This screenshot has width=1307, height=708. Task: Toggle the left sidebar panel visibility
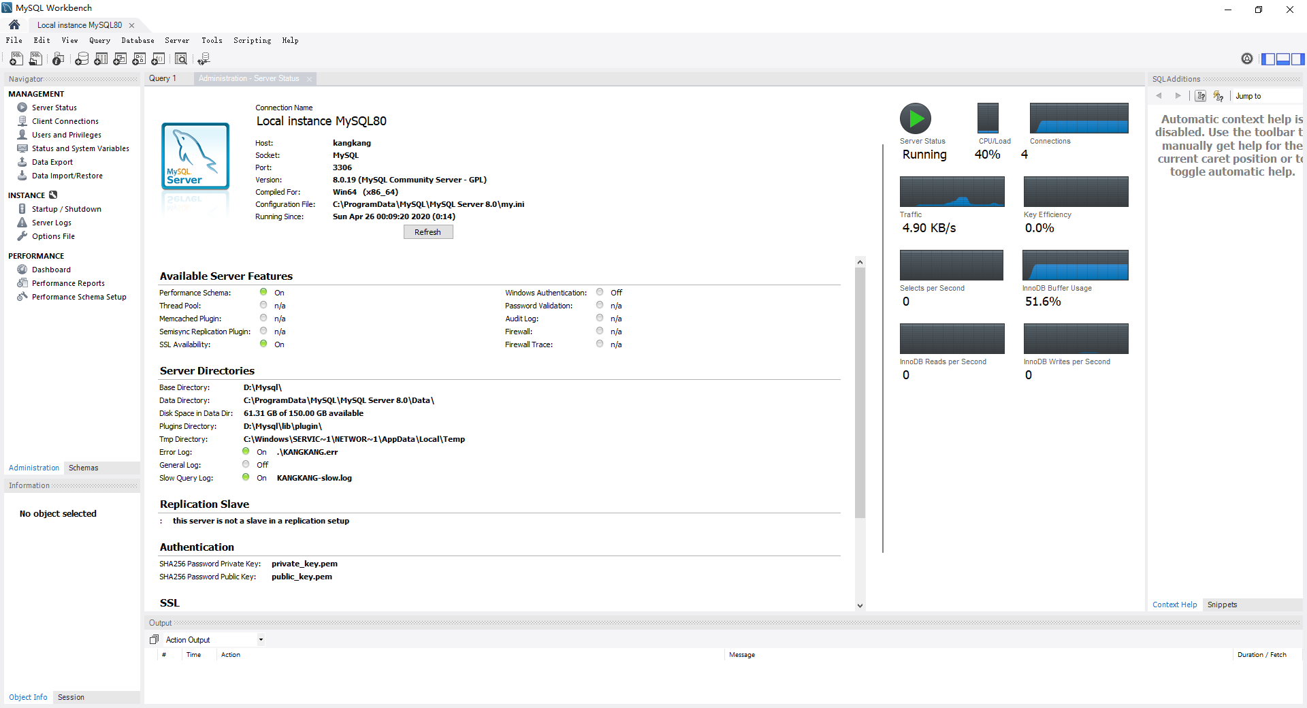[x=1268, y=59]
